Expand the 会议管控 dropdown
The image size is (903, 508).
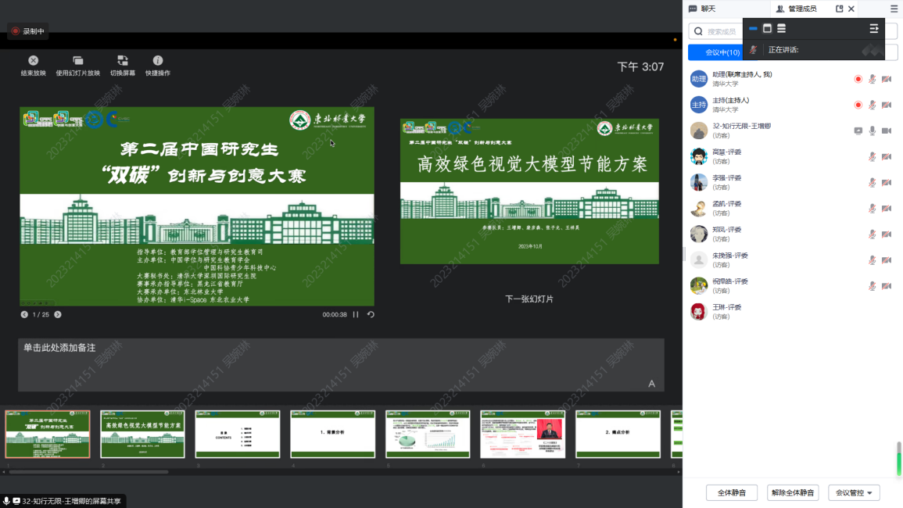tap(854, 493)
